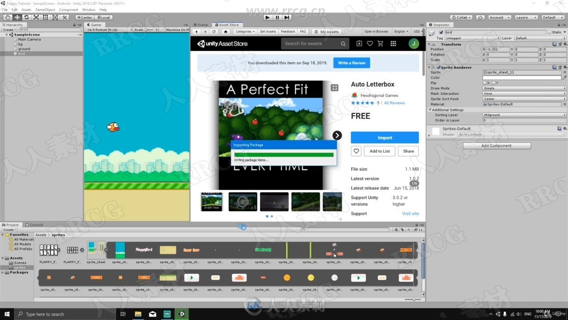Toggle bird GameObject active checkbox
Viewport: 568px width, 320px height.
coord(441,32)
